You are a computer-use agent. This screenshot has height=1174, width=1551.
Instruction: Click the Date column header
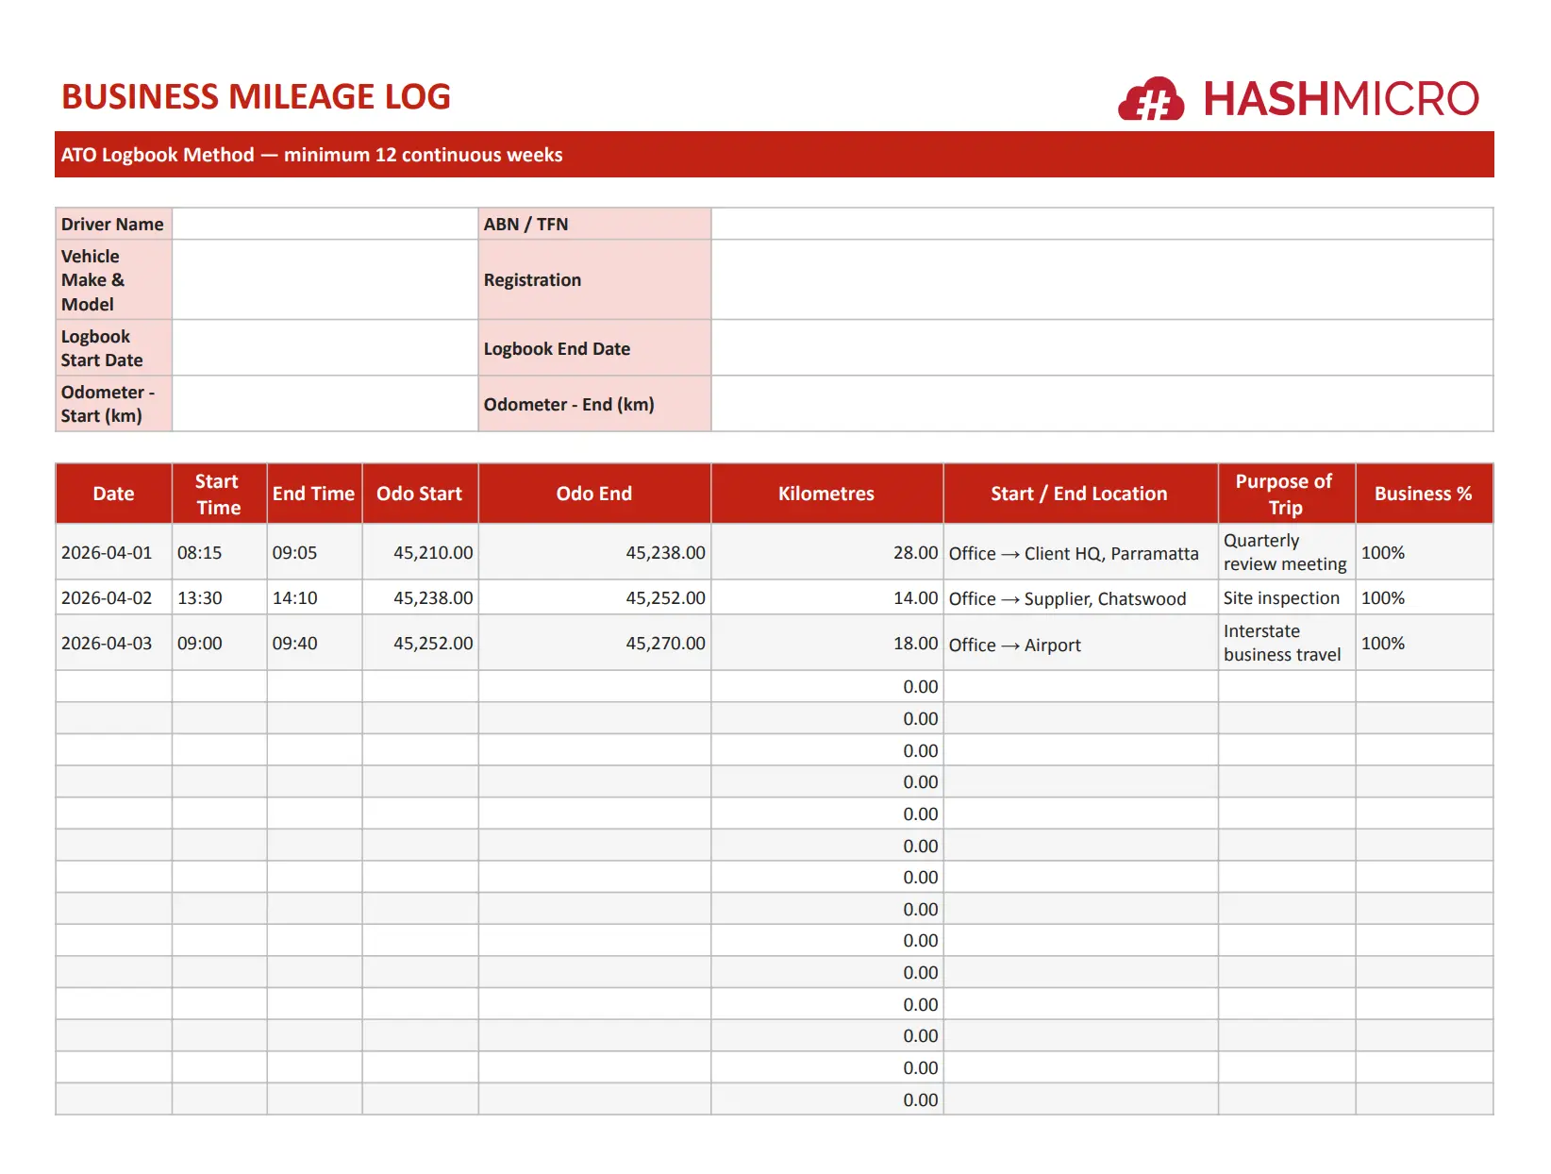113,494
